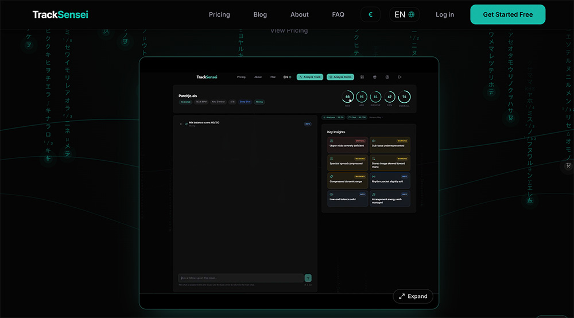Open the Pricing page in the top navigation
Image resolution: width=574 pixels, height=318 pixels.
[x=219, y=15]
